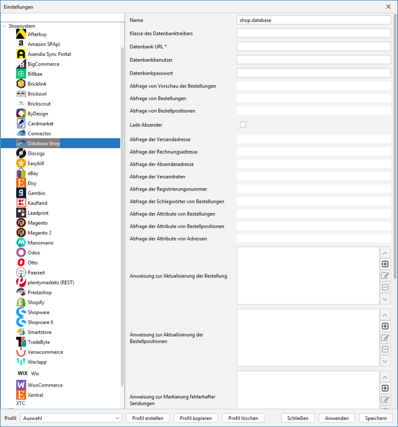Select the WooCommerce icon

point(21,385)
